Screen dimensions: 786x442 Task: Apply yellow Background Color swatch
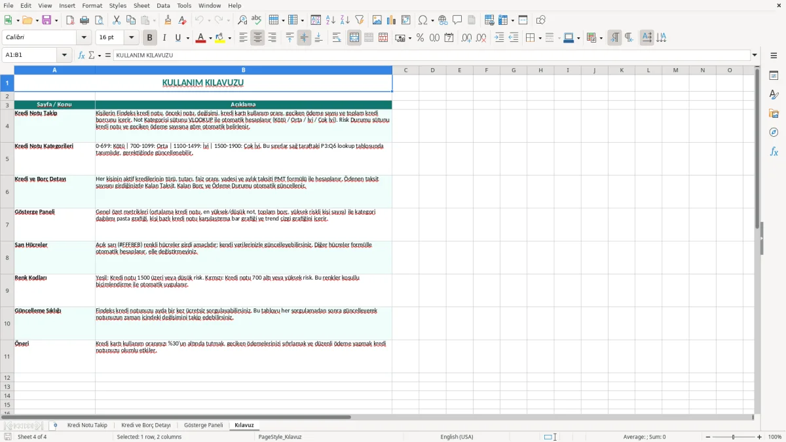220,38
